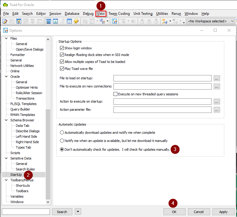Click the greyed run arrow toolbar icon
237x217 pixels.
(133, 21)
